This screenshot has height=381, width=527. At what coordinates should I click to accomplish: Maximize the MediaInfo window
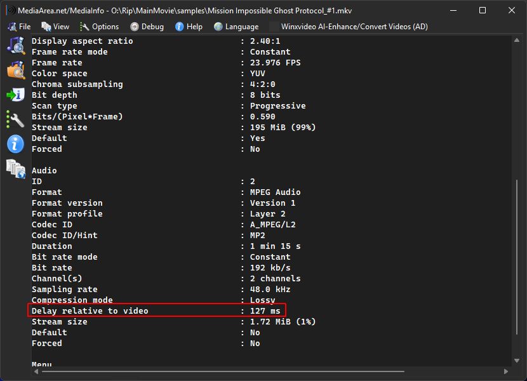tap(483, 10)
